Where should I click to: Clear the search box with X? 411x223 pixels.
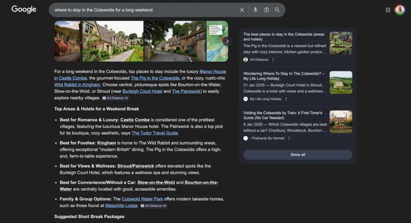tap(242, 10)
